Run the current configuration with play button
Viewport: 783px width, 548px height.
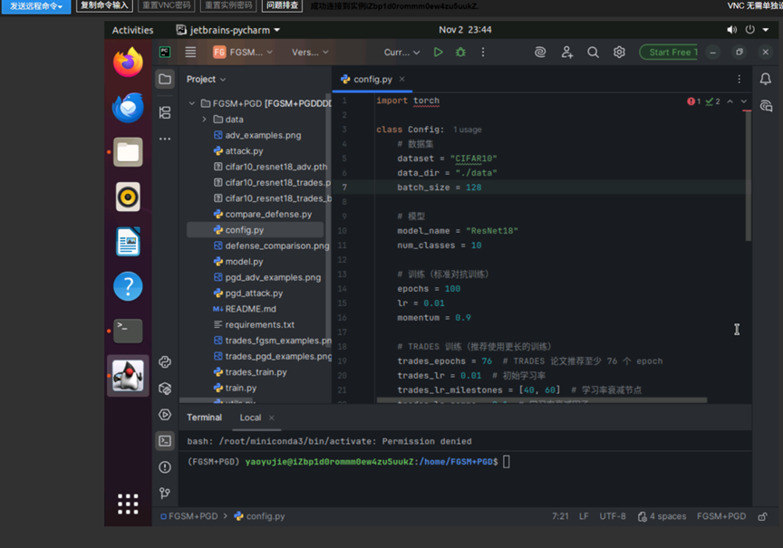pos(439,53)
